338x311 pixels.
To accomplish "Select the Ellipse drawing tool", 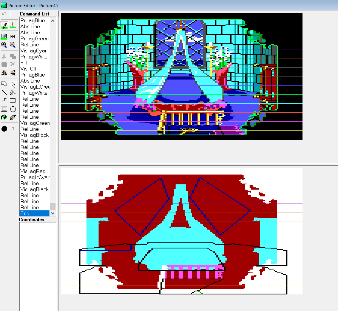I will tap(13, 109).
